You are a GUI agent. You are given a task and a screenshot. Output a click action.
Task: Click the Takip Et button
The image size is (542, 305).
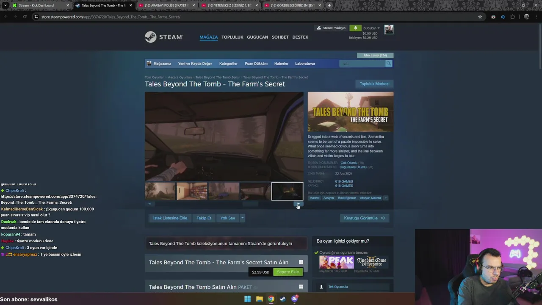pos(204,218)
